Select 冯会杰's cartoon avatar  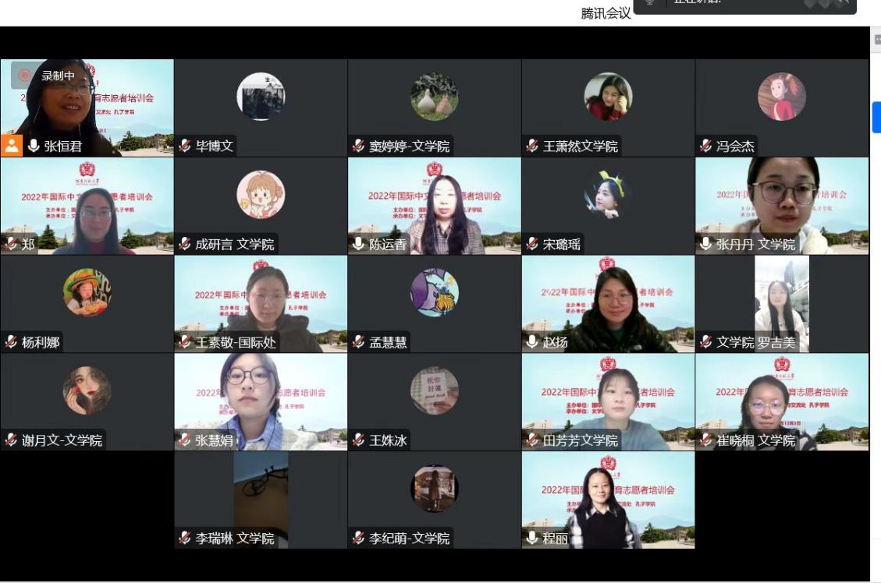tap(781, 97)
